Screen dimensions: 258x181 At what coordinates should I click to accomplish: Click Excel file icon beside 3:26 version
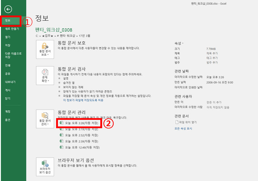coord(61,123)
